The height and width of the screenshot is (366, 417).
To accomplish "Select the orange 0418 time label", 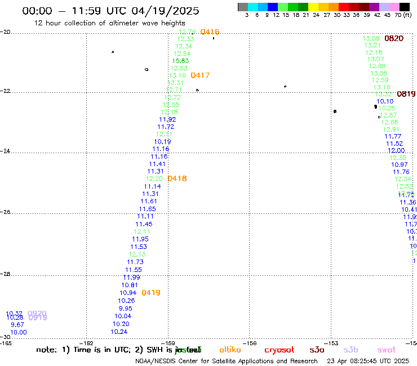I will [178, 178].
